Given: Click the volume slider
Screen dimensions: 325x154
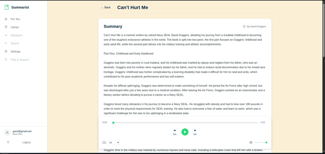Looking at the screenshot, I should [x=261, y=142].
